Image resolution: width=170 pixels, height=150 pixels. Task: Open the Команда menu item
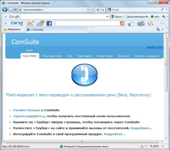coord(123,56)
